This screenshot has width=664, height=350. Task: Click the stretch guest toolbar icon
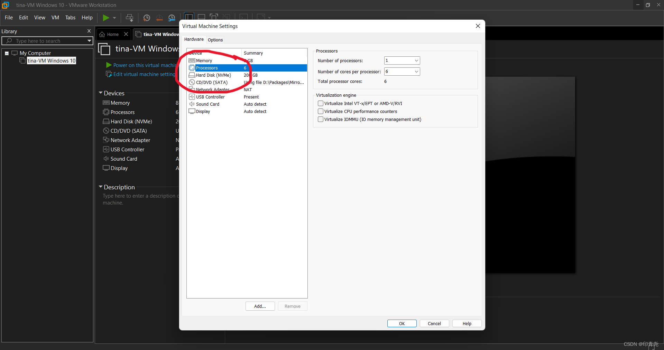(x=261, y=17)
